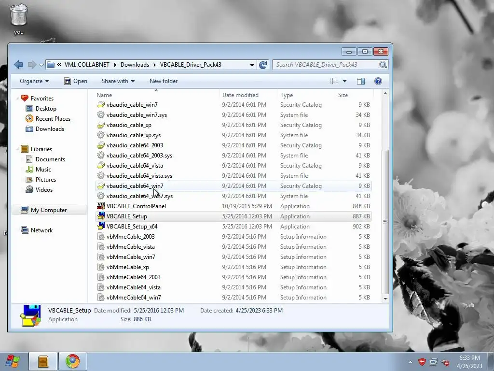The height and width of the screenshot is (371, 494).
Task: Click the Open toolbar button
Action: click(x=76, y=81)
